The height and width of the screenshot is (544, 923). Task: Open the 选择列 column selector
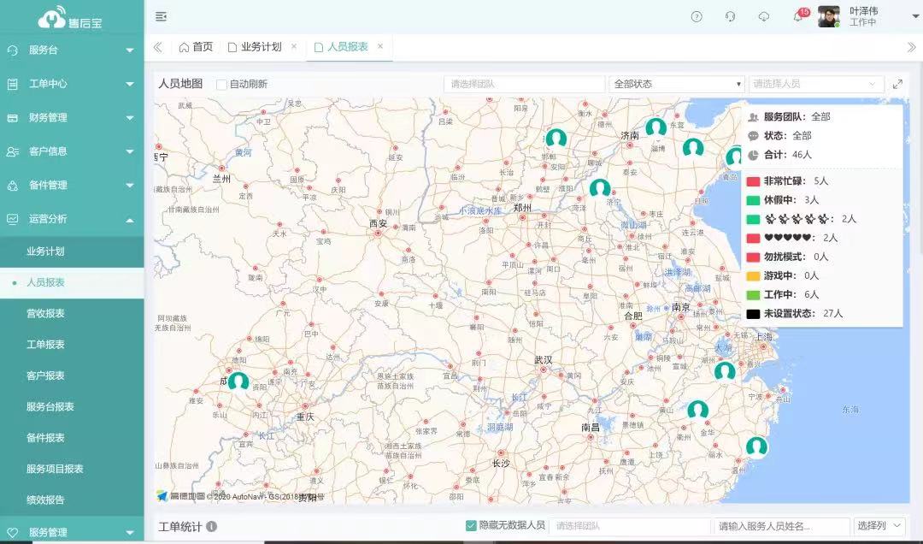coord(877,526)
